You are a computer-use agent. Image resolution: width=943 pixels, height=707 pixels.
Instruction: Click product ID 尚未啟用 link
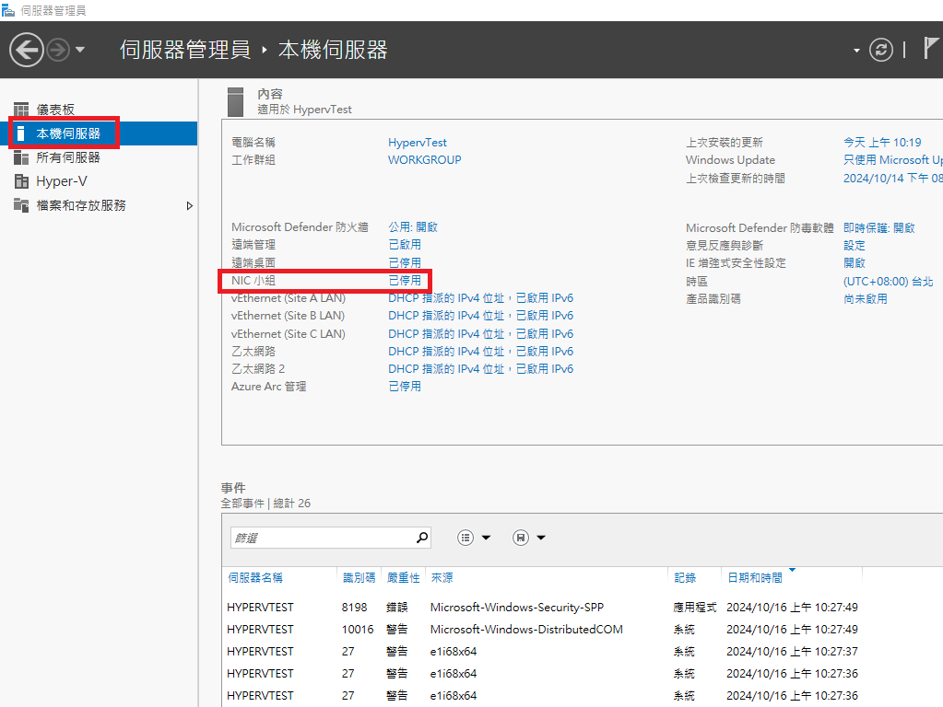[x=866, y=298]
